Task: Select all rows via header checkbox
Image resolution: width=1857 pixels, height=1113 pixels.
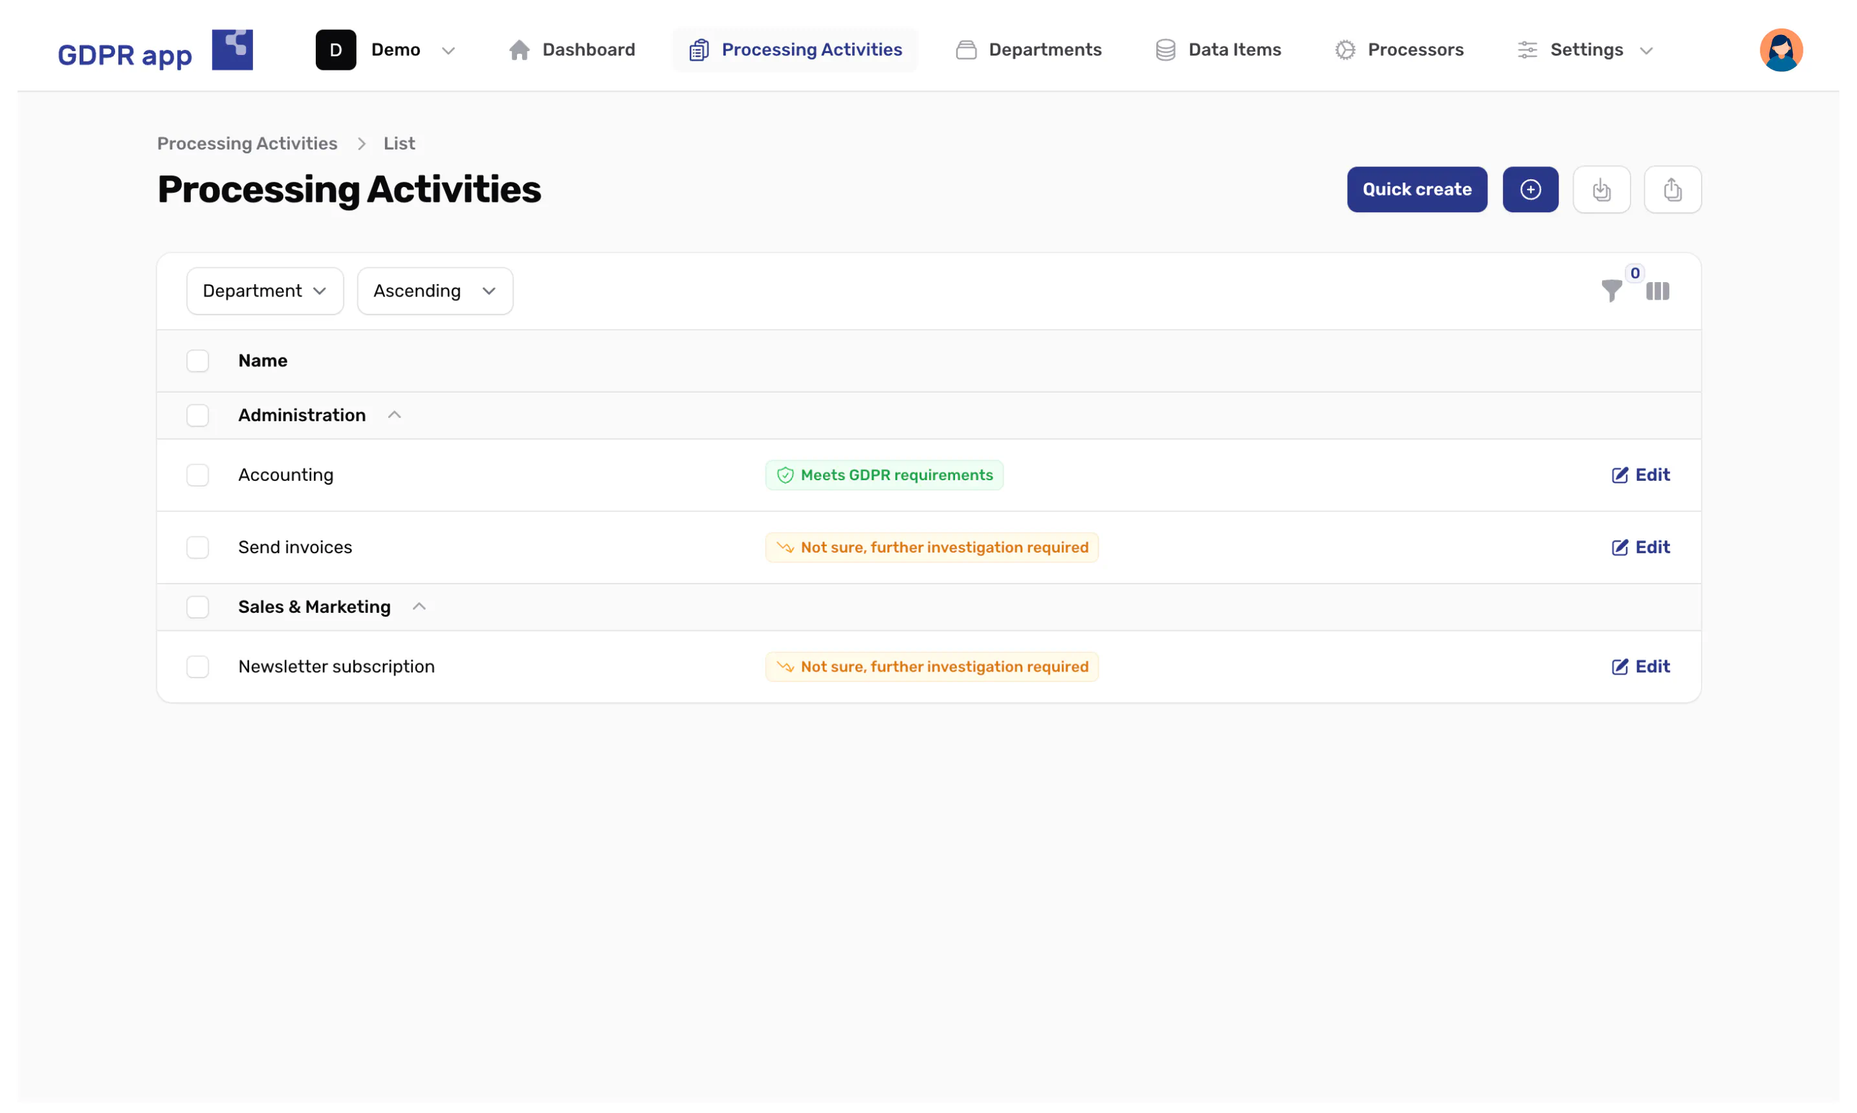Action: (198, 360)
